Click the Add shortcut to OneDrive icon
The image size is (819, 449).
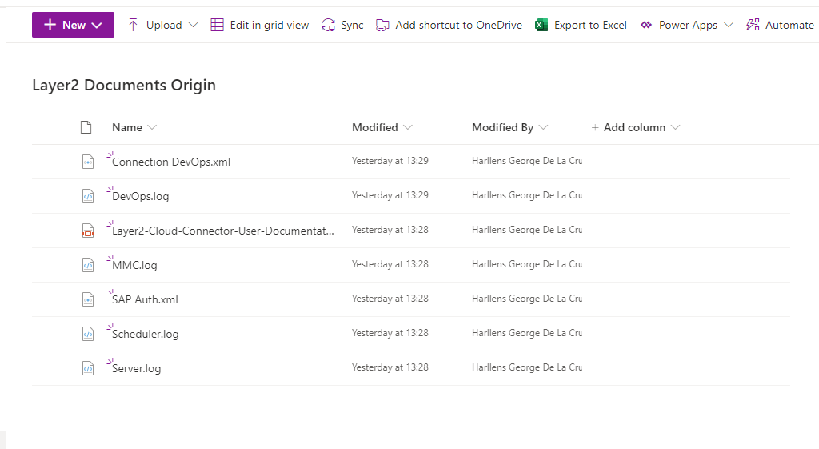(x=382, y=25)
